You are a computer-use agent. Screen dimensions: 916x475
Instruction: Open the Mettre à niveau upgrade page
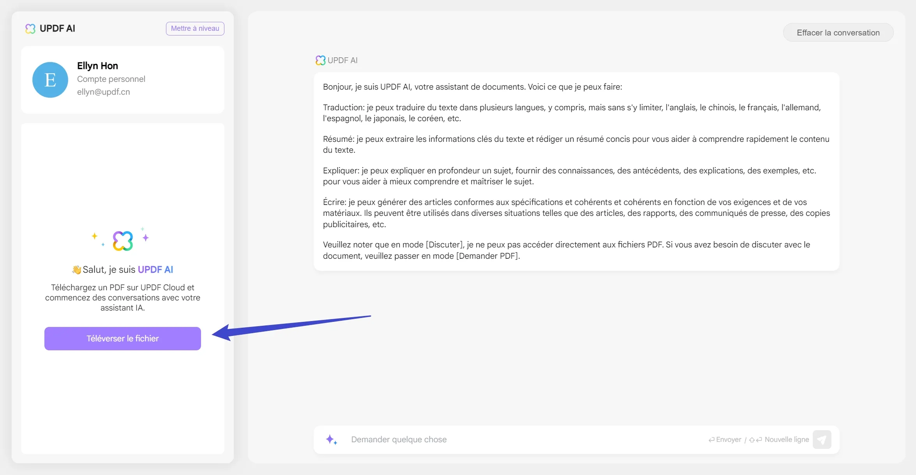point(195,28)
